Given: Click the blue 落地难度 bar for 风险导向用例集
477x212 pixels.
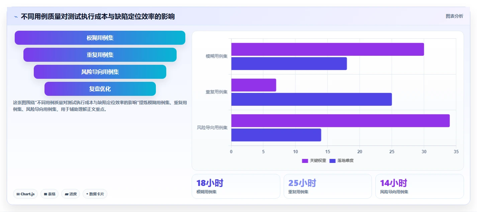Looking at the screenshot, I should point(276,135).
